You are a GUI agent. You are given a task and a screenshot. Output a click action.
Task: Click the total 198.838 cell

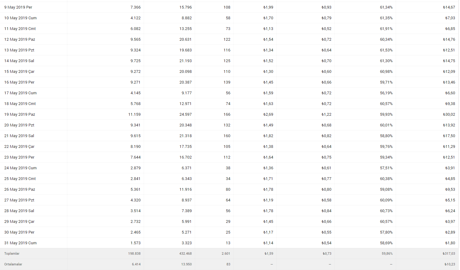pos(134,253)
